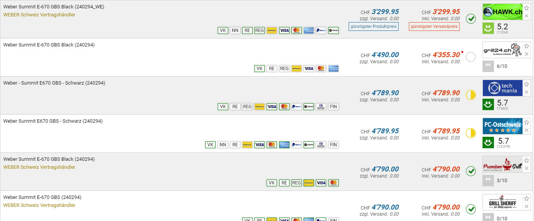Click the American Express icon in grill24.ch row

click(x=333, y=69)
